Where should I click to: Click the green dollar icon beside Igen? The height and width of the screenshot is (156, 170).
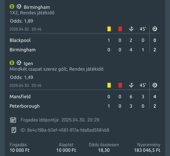(12, 63)
